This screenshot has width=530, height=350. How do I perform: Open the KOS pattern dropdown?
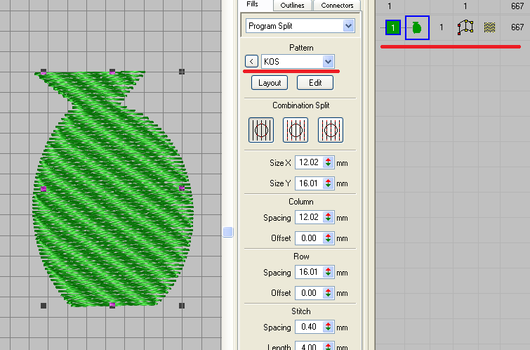327,62
